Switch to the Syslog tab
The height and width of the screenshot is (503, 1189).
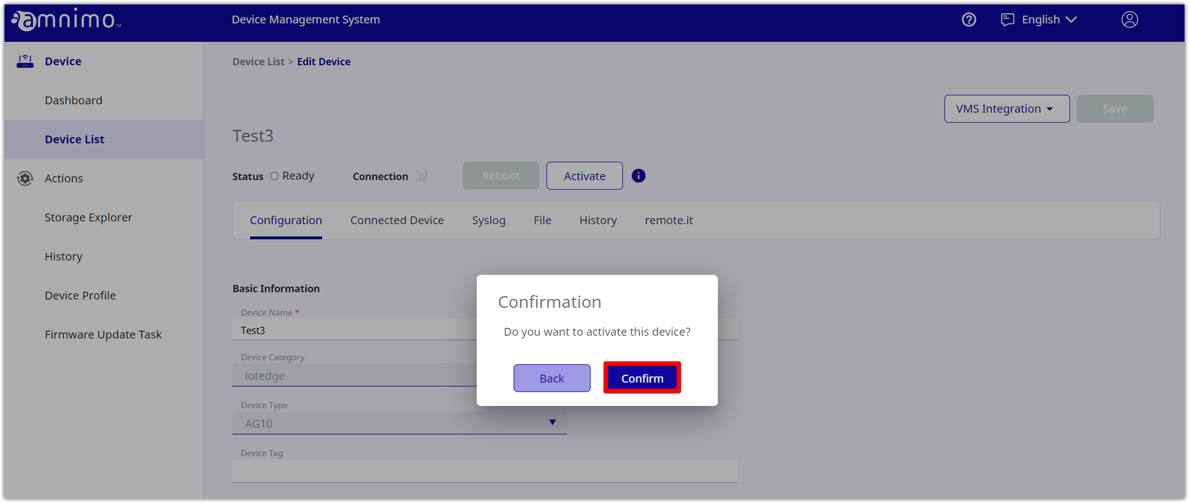click(x=488, y=220)
